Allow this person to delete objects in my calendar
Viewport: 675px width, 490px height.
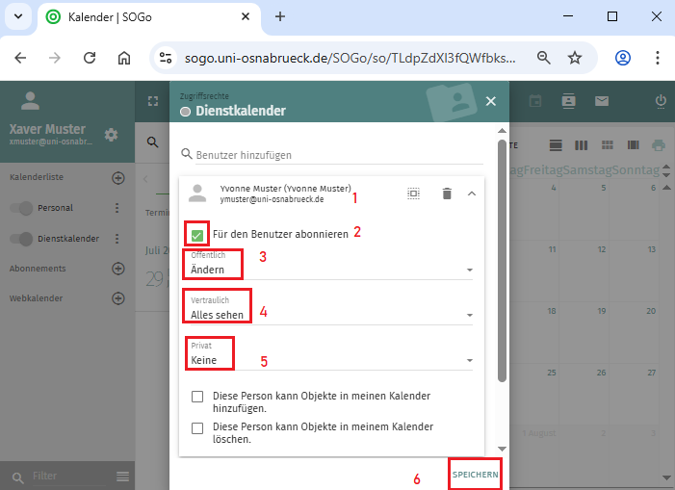click(197, 427)
